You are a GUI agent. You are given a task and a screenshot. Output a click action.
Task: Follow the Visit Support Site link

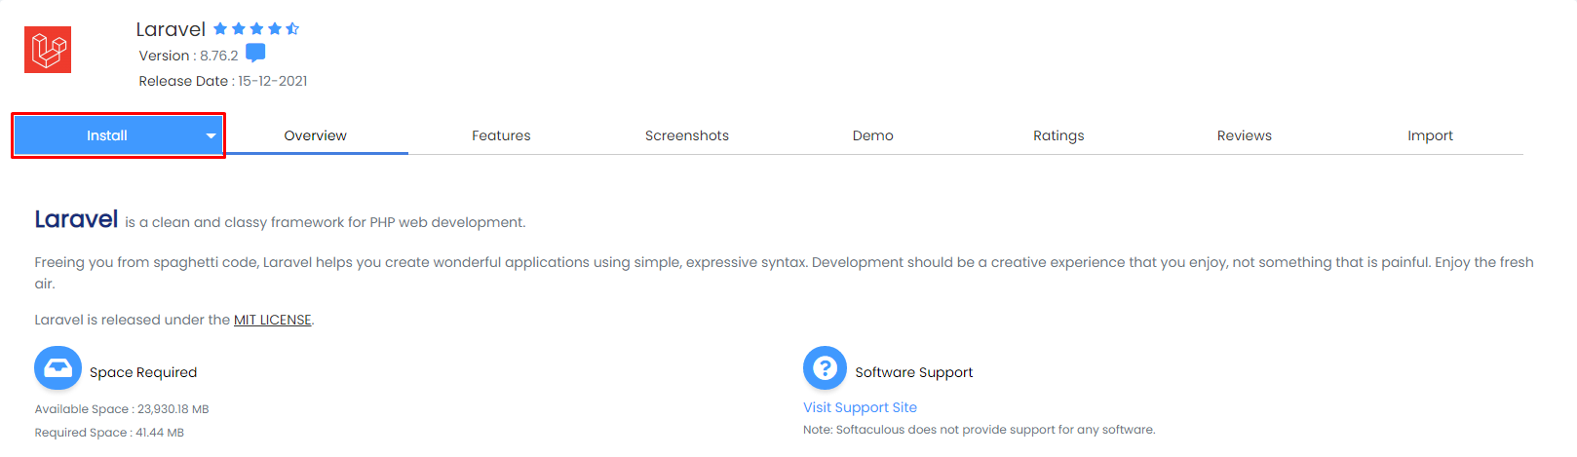[x=860, y=407]
